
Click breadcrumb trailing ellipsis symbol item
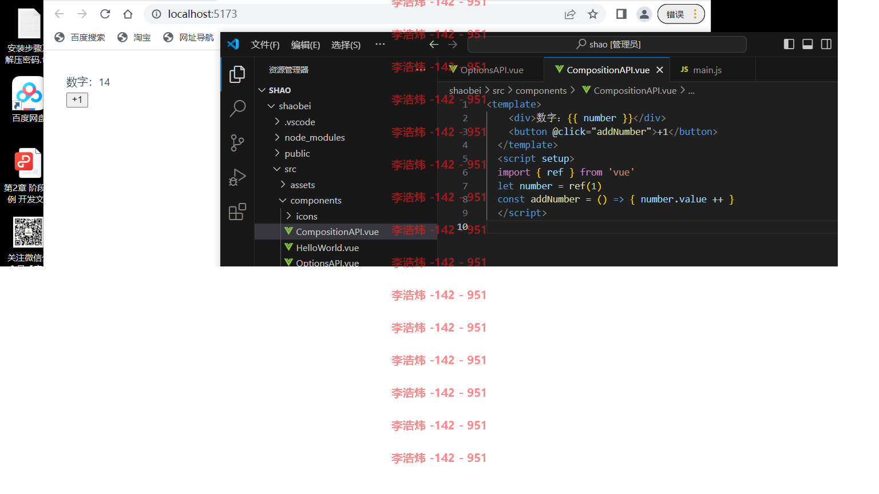pyautogui.click(x=691, y=91)
